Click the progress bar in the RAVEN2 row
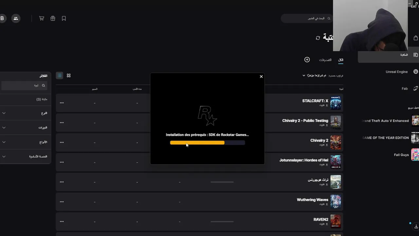This screenshot has height=236, width=419. tap(222, 222)
